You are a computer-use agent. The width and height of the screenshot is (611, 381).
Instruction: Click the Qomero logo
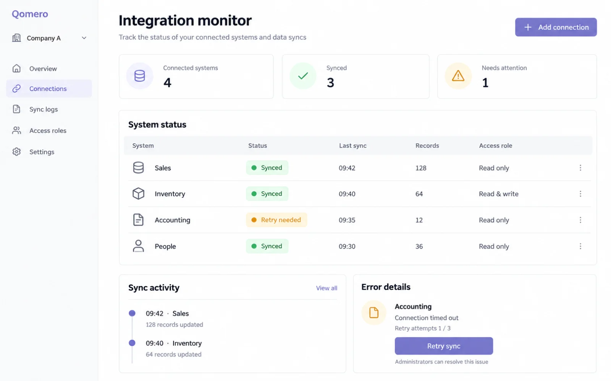point(30,14)
